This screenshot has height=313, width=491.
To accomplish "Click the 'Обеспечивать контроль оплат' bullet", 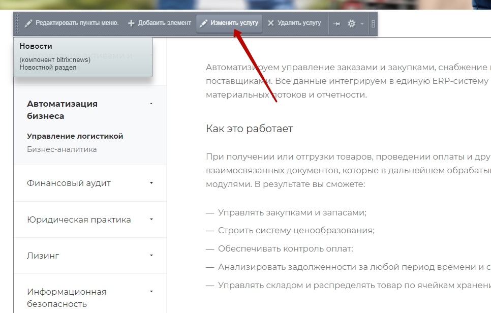I will pos(285,248).
